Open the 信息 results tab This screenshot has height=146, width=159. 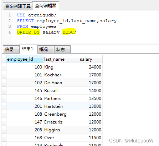(11, 49)
